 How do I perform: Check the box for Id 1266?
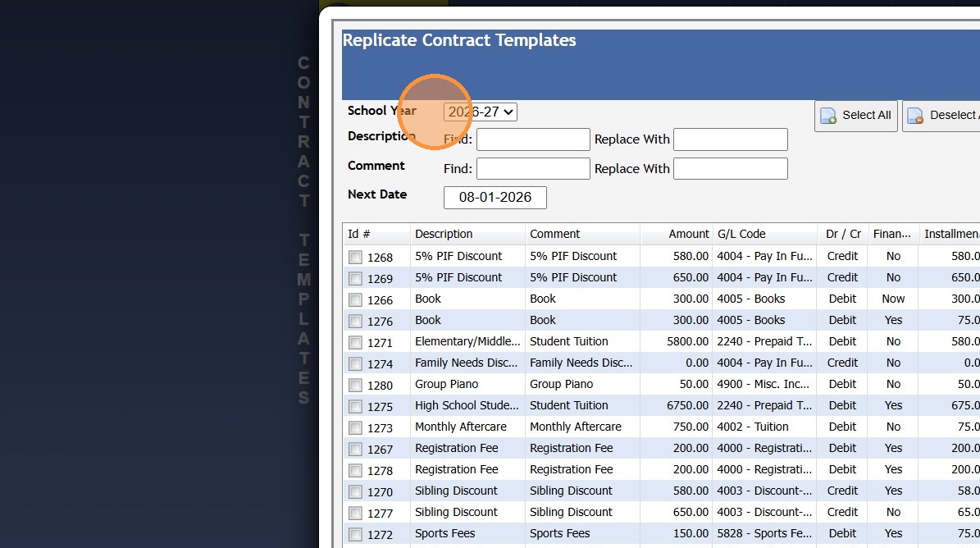355,299
